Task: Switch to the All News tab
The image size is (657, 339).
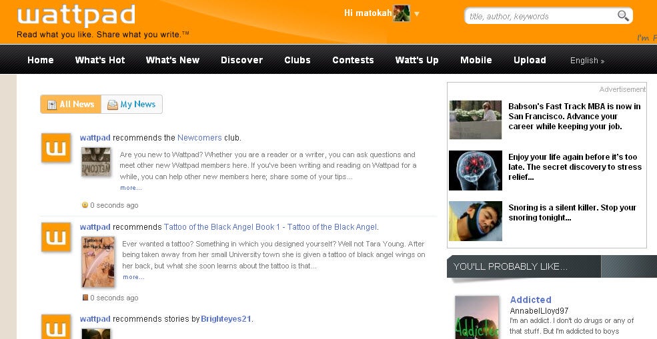Action: pyautogui.click(x=71, y=104)
